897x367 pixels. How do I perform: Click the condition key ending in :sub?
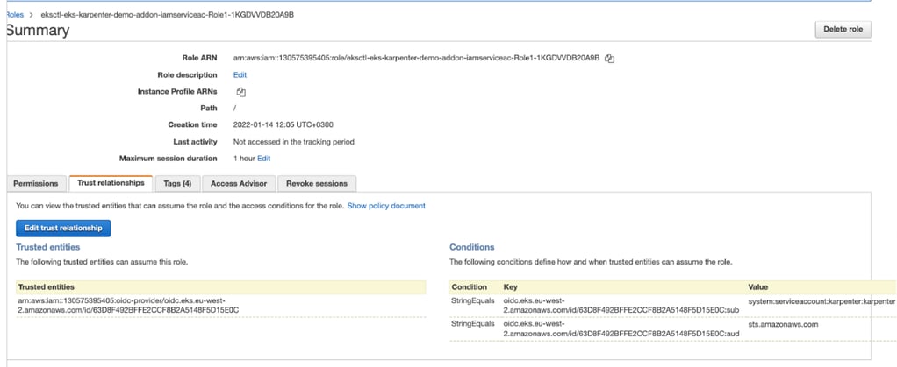[622, 305]
